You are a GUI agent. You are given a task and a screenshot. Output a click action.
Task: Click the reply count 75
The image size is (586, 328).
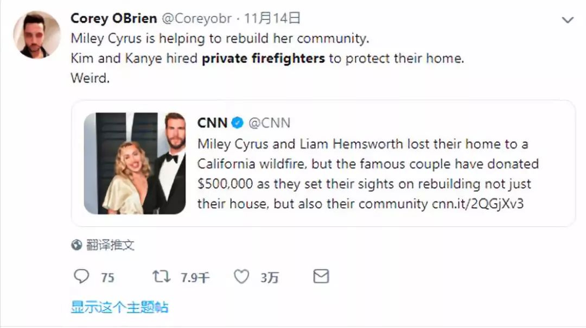coord(108,277)
